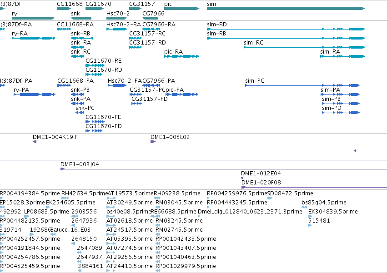Click transcript snk-RB
Image resolution: width=387 pixels, height=273 pixels.
point(82,38)
